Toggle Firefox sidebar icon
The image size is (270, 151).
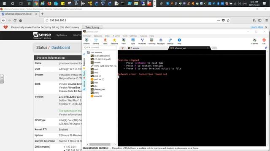[260, 20]
